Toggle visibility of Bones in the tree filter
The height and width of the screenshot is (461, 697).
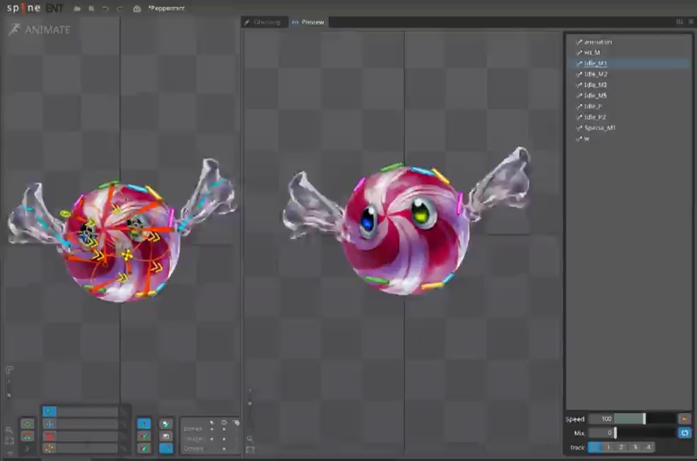[224, 429]
